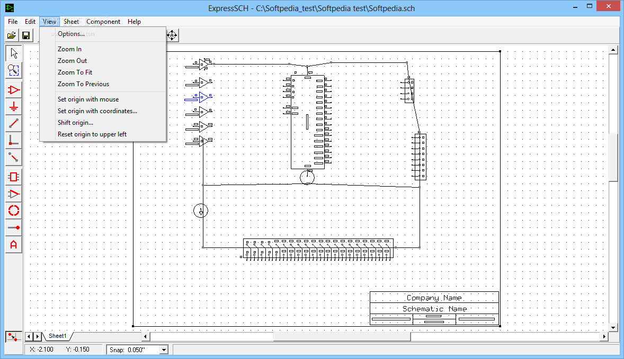Maximize the ExpressSCH window

(590, 6)
